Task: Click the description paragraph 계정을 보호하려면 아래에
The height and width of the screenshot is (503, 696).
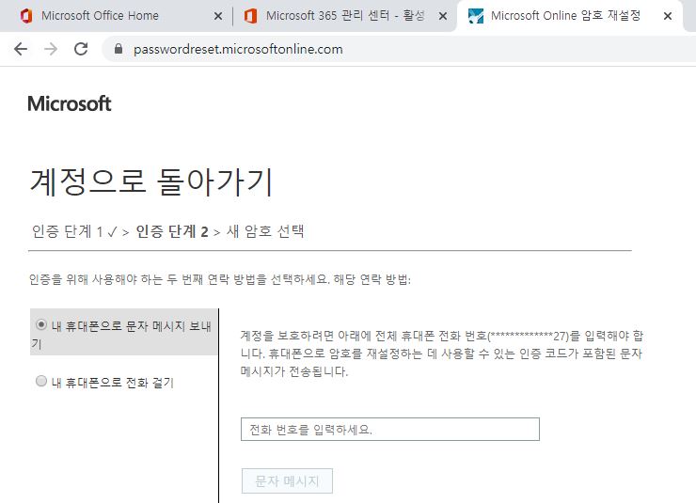Action: [442, 354]
